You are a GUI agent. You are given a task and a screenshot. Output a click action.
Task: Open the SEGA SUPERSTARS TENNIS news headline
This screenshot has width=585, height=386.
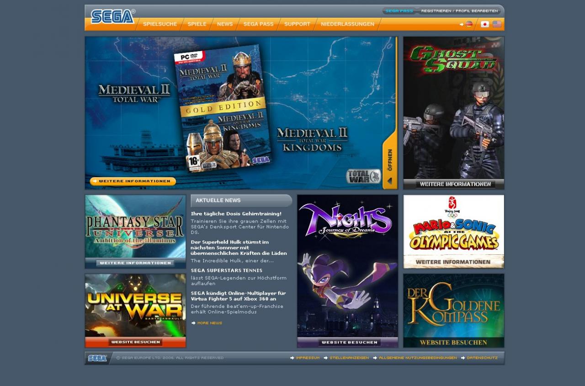(227, 270)
